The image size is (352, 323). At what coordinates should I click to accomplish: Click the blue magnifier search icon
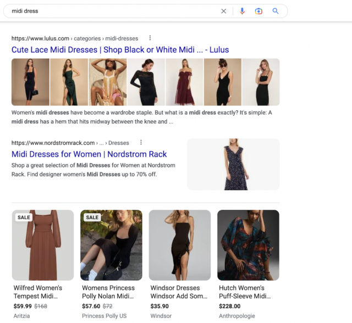[x=276, y=11]
